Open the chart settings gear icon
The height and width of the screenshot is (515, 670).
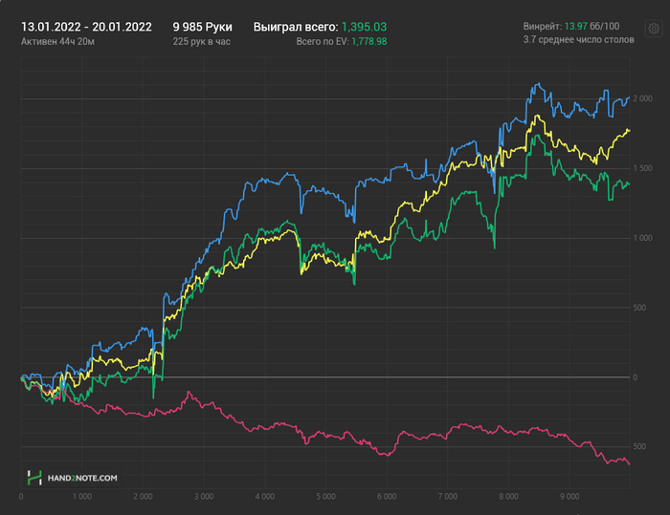coord(654,29)
